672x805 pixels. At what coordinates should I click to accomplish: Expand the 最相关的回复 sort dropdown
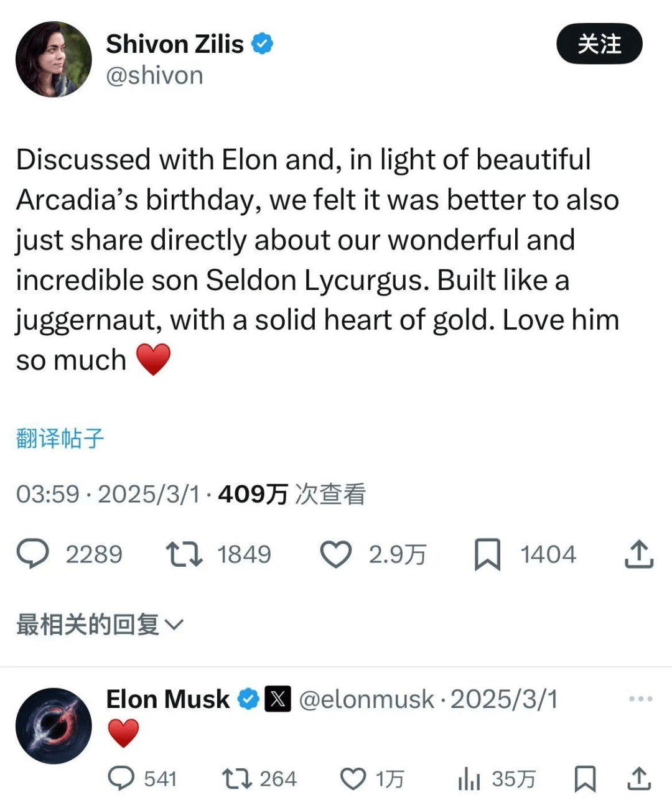click(100, 624)
